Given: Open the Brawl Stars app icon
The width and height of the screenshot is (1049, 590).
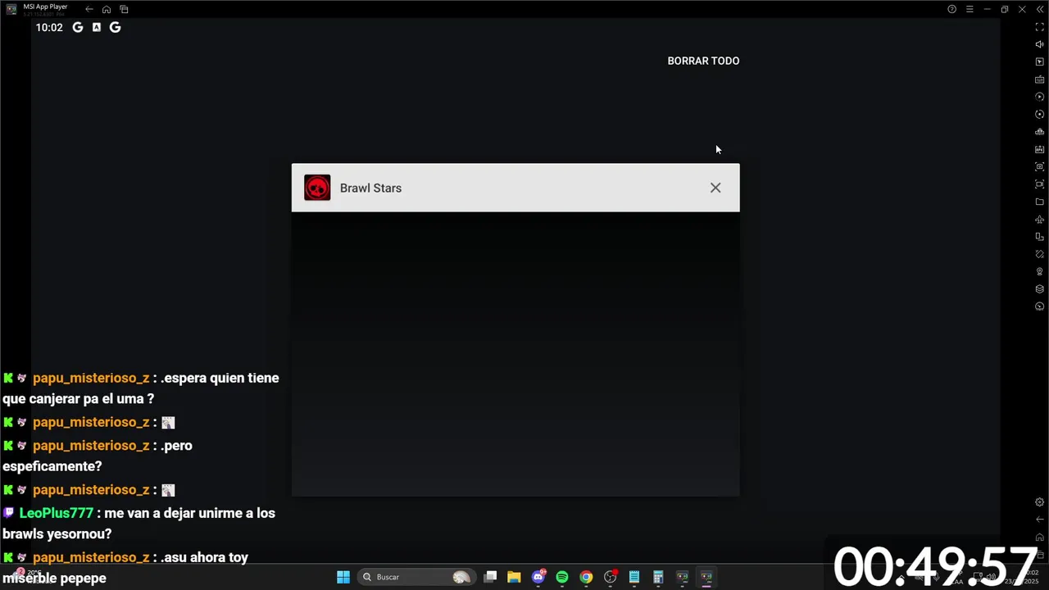Looking at the screenshot, I should pyautogui.click(x=317, y=188).
